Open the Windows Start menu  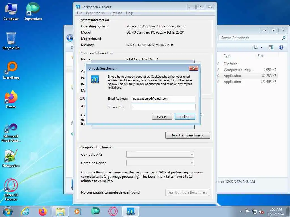(x=7, y=211)
